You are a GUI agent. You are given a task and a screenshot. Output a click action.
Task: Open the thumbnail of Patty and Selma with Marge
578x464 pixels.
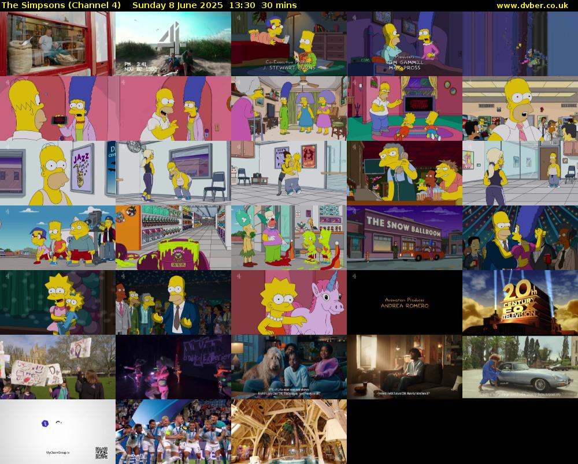click(x=289, y=108)
